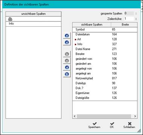Viewport: 143px width, 135px height.
Task: Click the horizontal scrollbar left arrow
Action: 75,116
